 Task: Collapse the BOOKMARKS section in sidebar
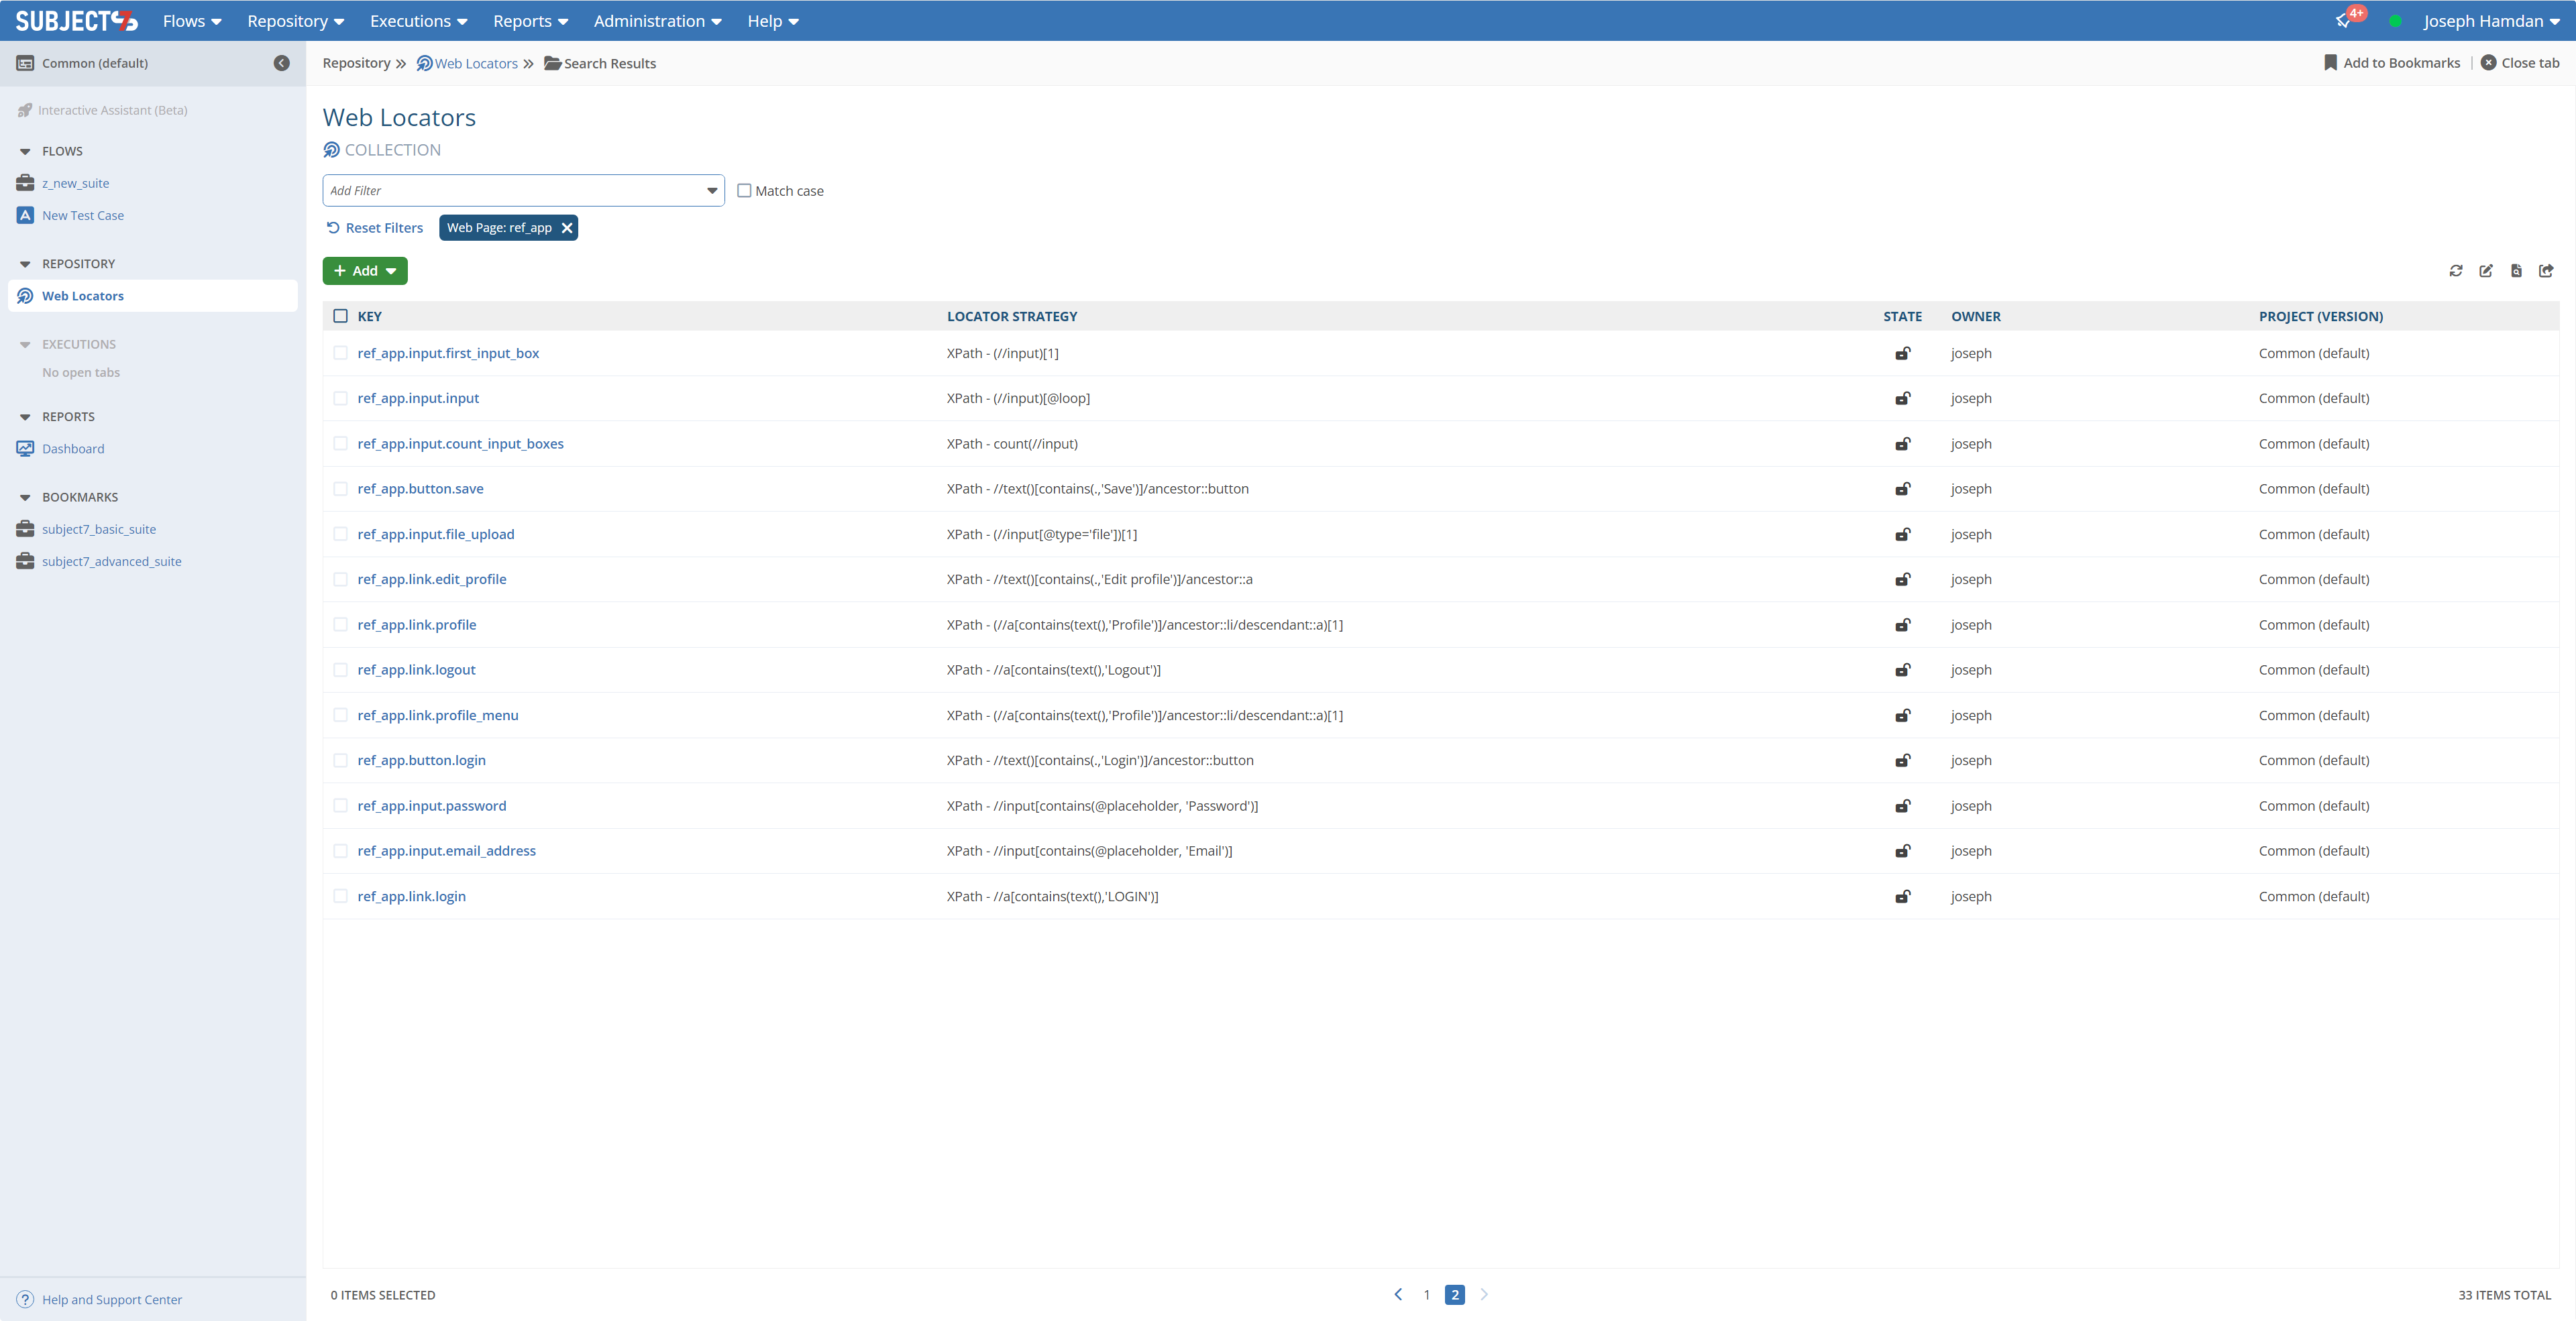25,498
